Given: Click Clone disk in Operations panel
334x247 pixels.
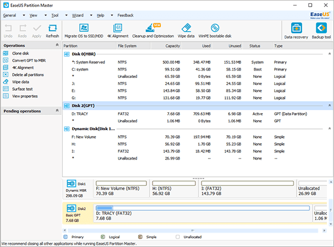Looking at the screenshot, I should coord(22,53).
